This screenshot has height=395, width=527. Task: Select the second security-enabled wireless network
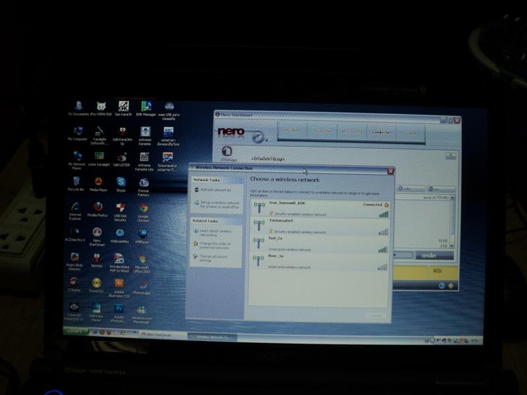[x=320, y=226]
